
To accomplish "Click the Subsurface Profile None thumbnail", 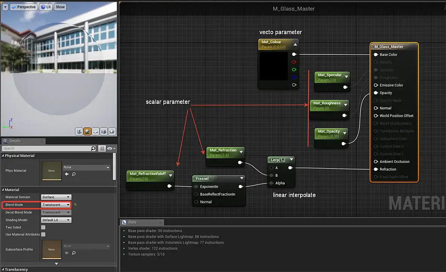I will click(x=51, y=250).
